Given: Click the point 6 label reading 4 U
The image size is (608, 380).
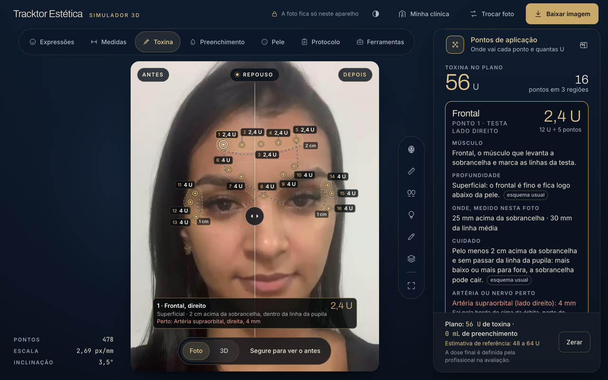Looking at the screenshot, I should (x=223, y=161).
